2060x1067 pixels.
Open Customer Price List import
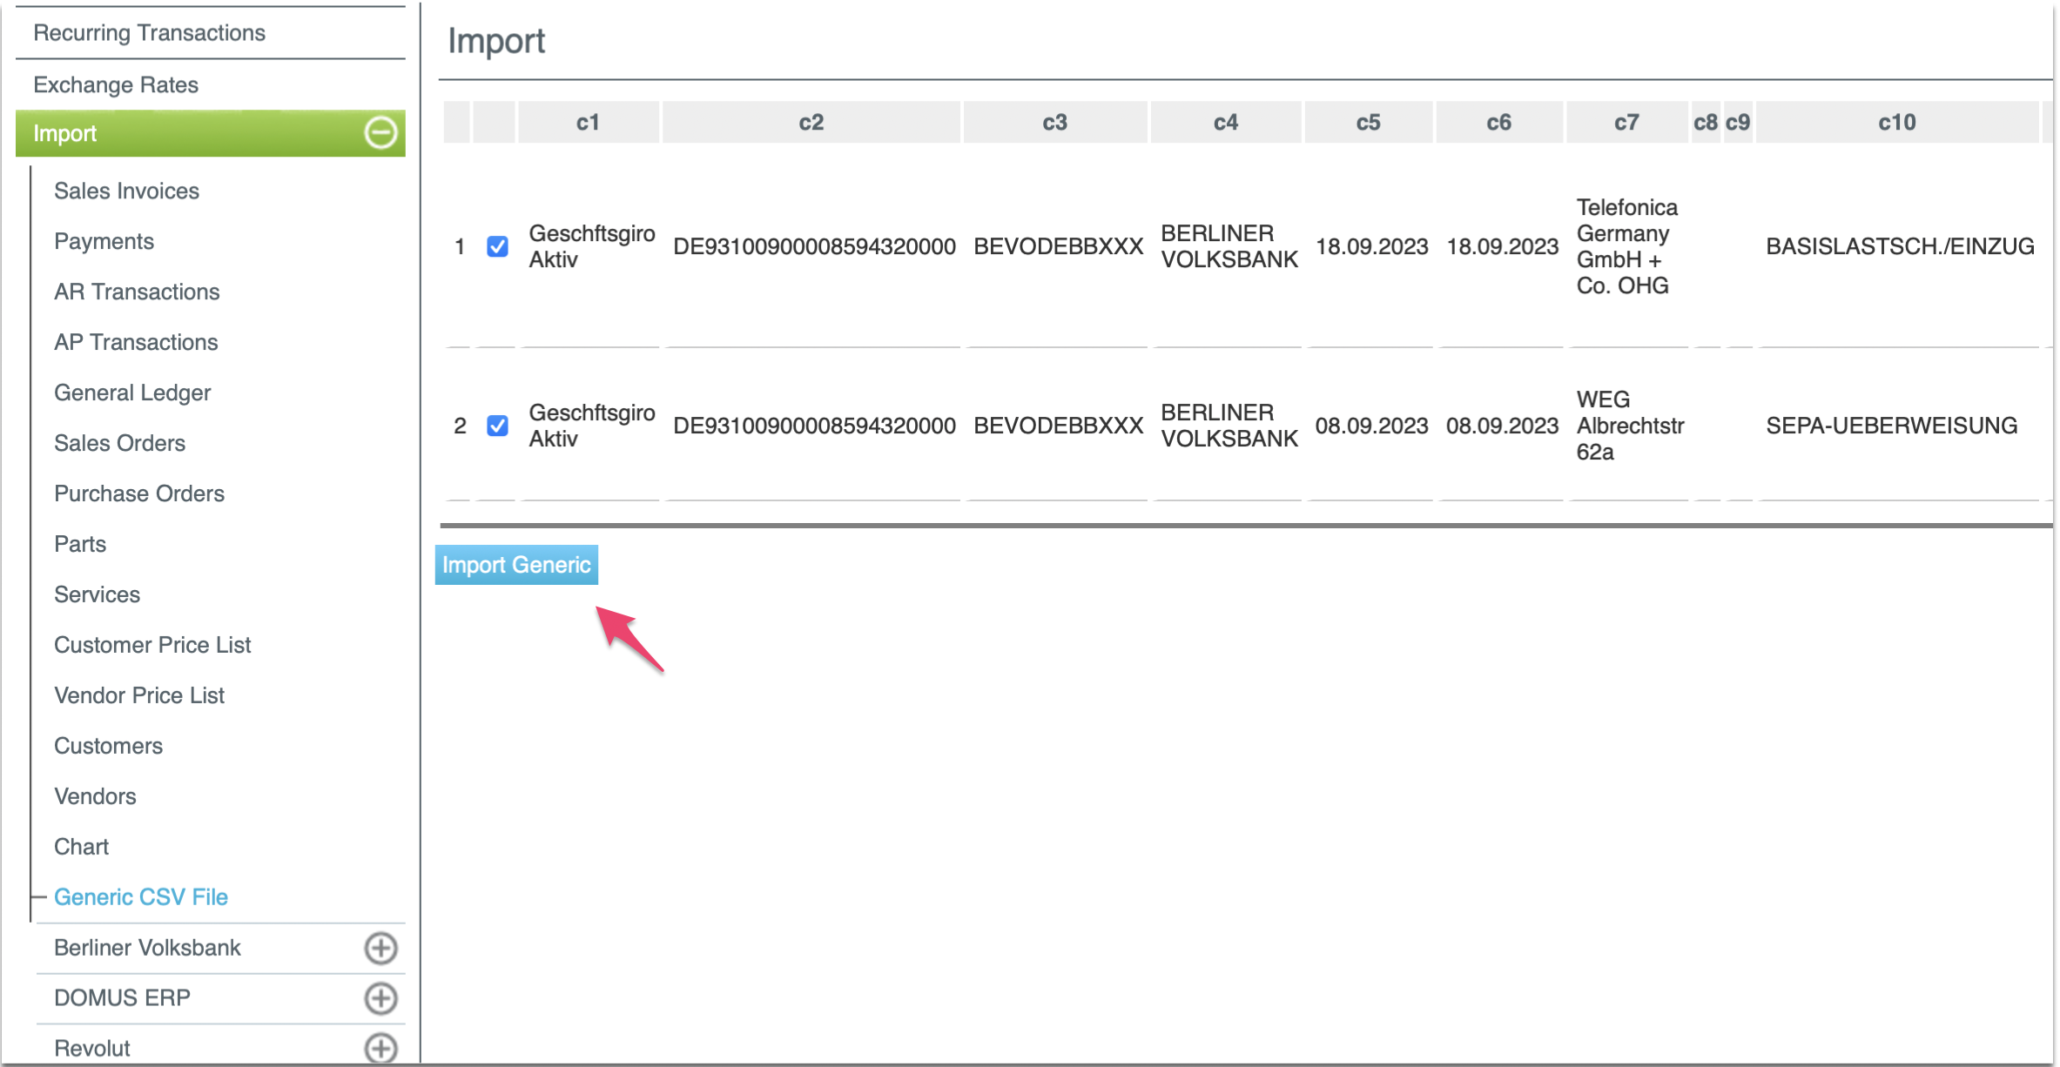(x=152, y=645)
